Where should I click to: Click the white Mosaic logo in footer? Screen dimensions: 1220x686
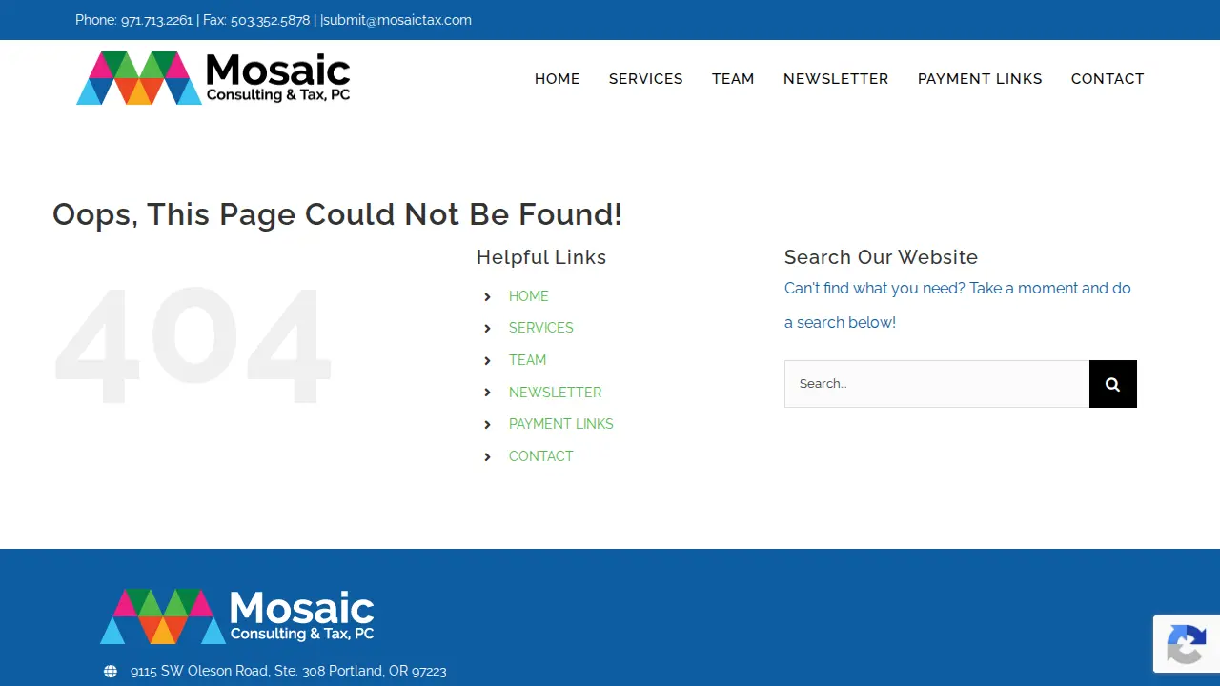point(237,616)
